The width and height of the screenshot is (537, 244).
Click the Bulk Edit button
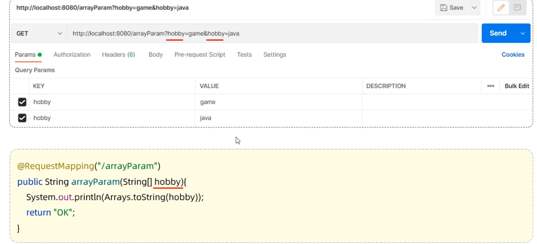(517, 86)
